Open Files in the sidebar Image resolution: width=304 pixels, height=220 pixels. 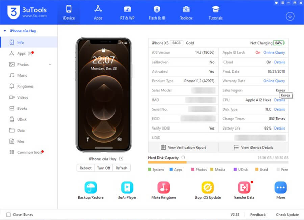coord(29,141)
